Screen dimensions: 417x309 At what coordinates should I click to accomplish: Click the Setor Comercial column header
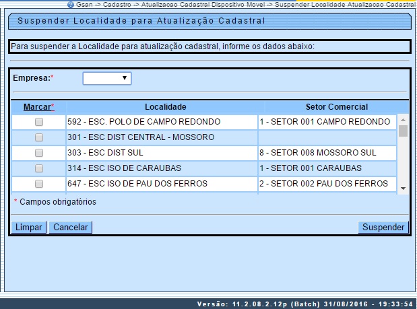pyautogui.click(x=337, y=107)
